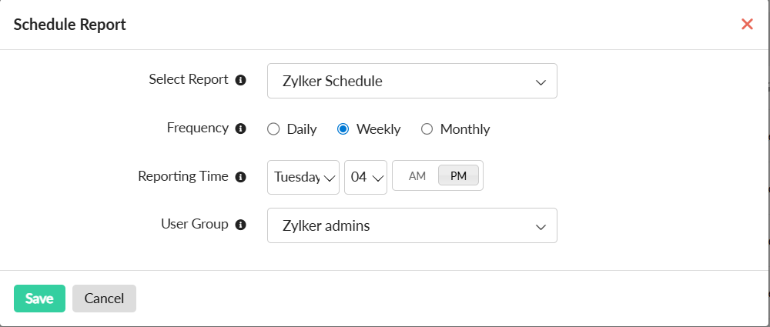Click info icon beside Frequency label
Image resolution: width=770 pixels, height=327 pixels.
point(241,128)
